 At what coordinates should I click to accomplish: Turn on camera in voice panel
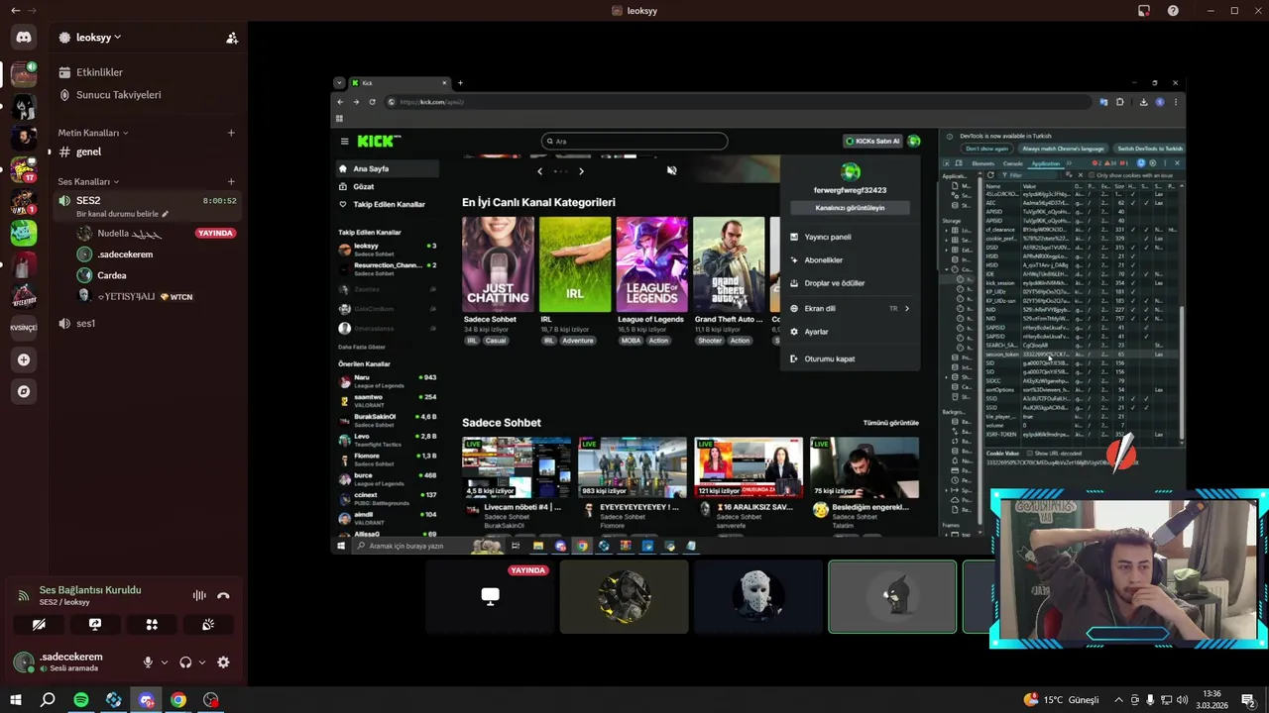[39, 625]
